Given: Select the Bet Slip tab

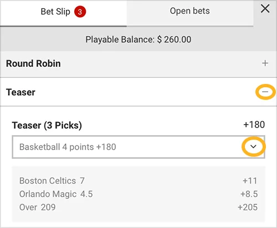Looking at the screenshot, I should coord(63,13).
